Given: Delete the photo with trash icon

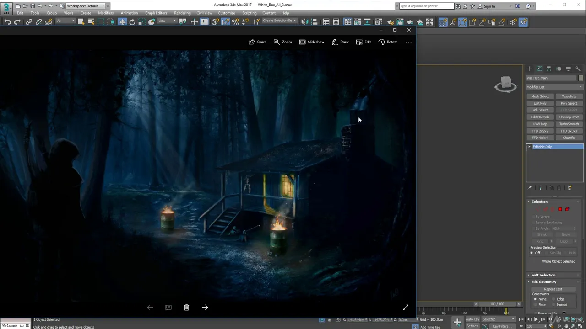Looking at the screenshot, I should pyautogui.click(x=186, y=308).
